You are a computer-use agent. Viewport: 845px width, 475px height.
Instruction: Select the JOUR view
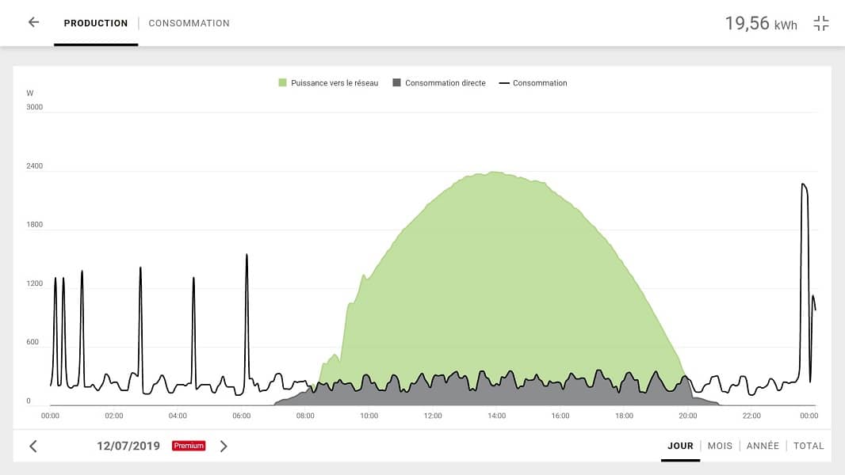(x=680, y=446)
